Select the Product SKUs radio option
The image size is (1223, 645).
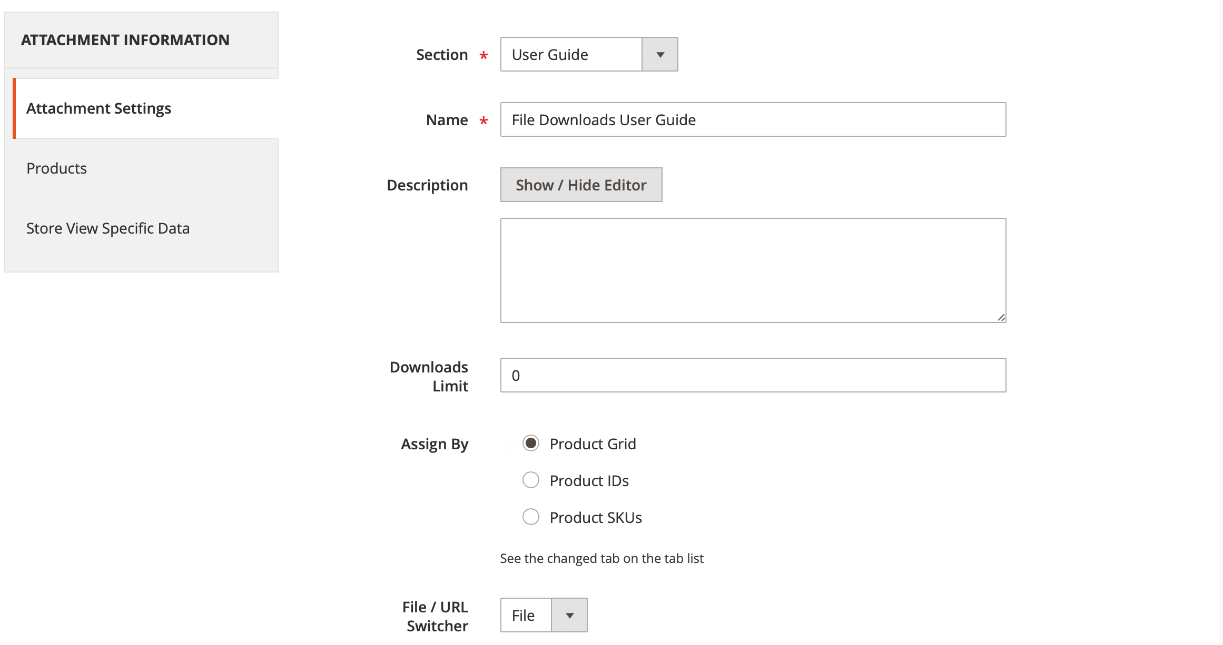point(531,517)
